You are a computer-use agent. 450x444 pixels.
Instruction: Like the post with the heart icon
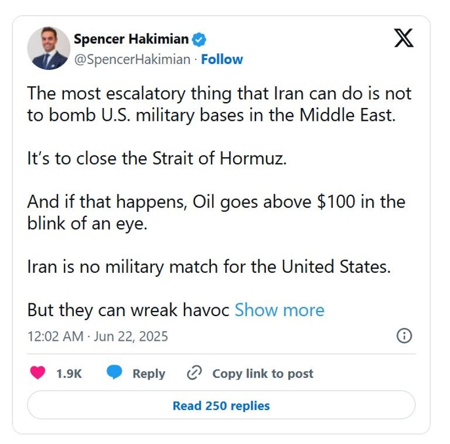click(x=37, y=373)
